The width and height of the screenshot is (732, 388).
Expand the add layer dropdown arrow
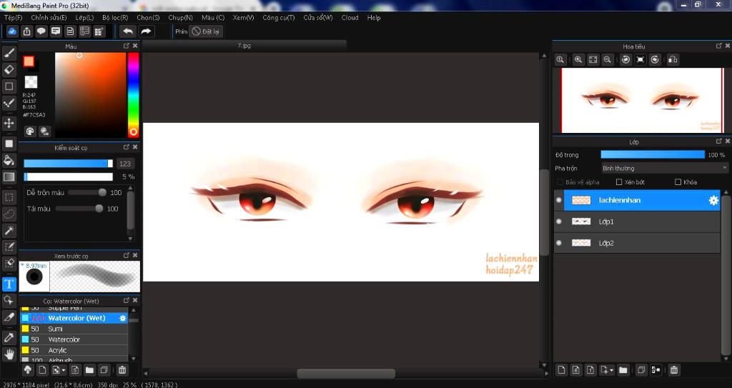(x=612, y=371)
